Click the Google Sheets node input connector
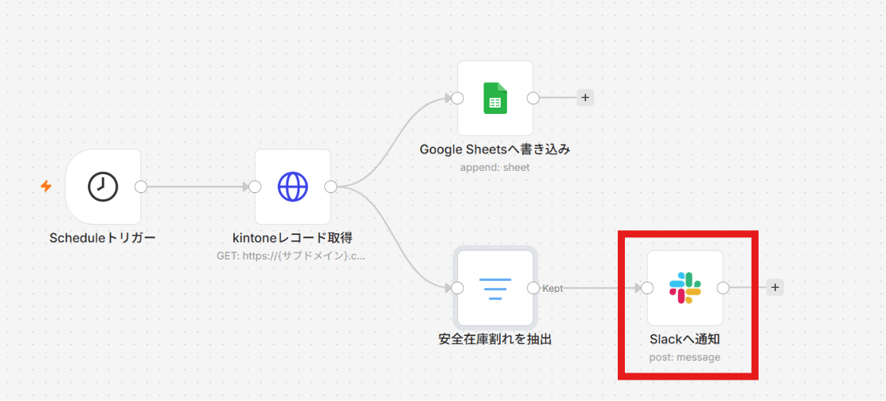Viewport: 886px width, 401px height. coord(457,98)
